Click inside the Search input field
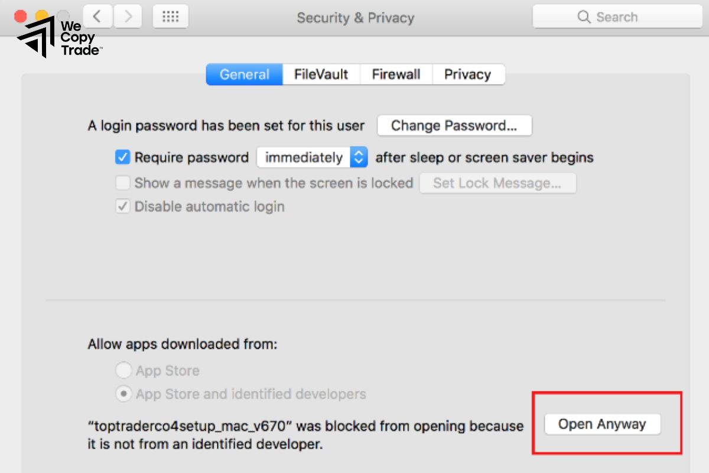This screenshot has width=709, height=473. pos(626,17)
